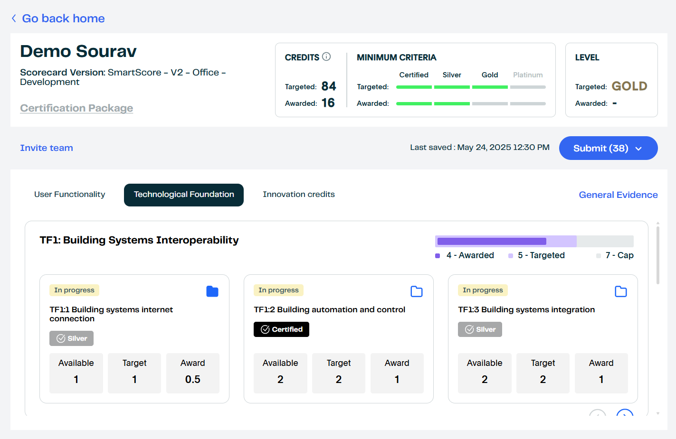The width and height of the screenshot is (676, 439).
Task: Switch to the Innovation credits tab
Action: [x=299, y=194]
